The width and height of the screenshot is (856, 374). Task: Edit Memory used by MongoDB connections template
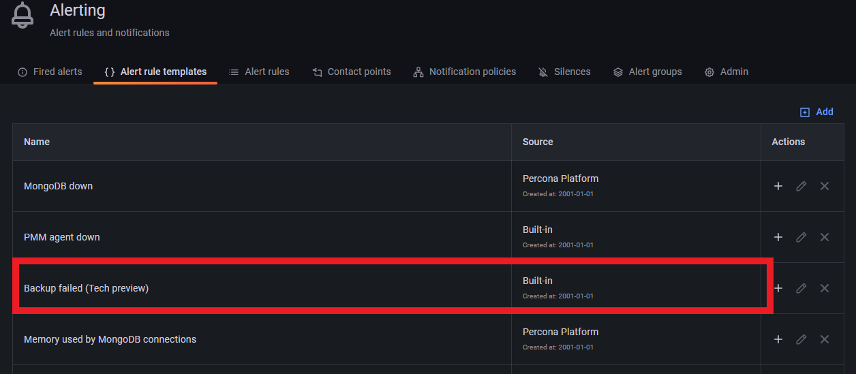click(801, 339)
